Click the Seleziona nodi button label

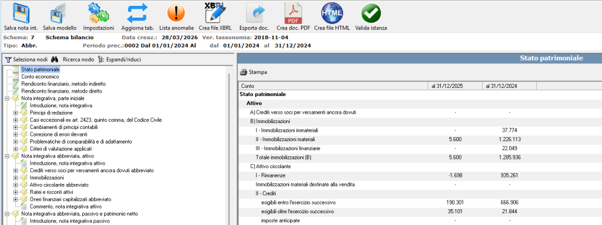tap(31, 60)
